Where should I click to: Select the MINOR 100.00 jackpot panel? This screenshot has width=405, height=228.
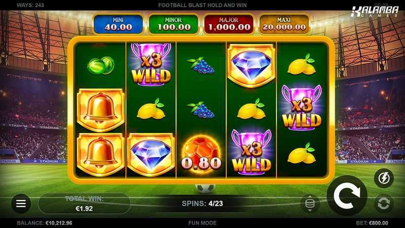[174, 24]
